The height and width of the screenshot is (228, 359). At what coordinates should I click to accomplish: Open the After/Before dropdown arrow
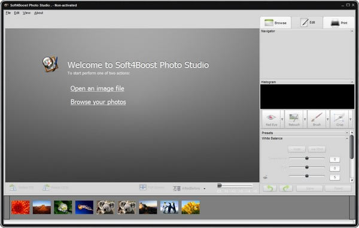pyautogui.click(x=205, y=189)
